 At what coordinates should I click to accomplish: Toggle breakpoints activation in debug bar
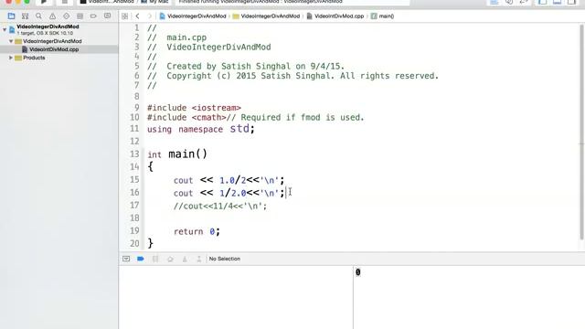point(141,259)
